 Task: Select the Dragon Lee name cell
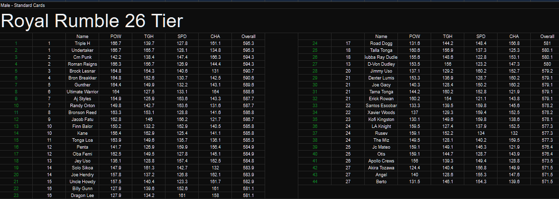tap(82, 196)
